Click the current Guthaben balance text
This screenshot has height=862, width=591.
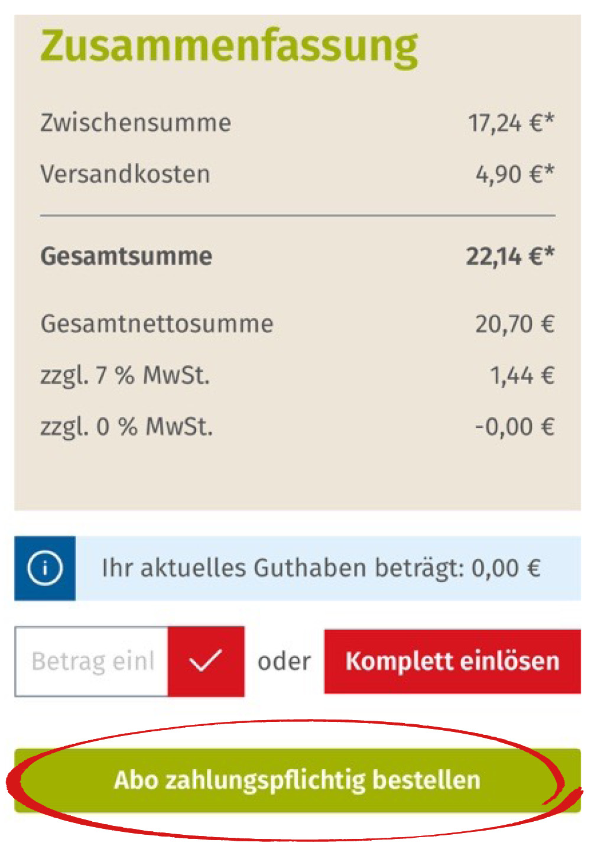click(x=321, y=568)
